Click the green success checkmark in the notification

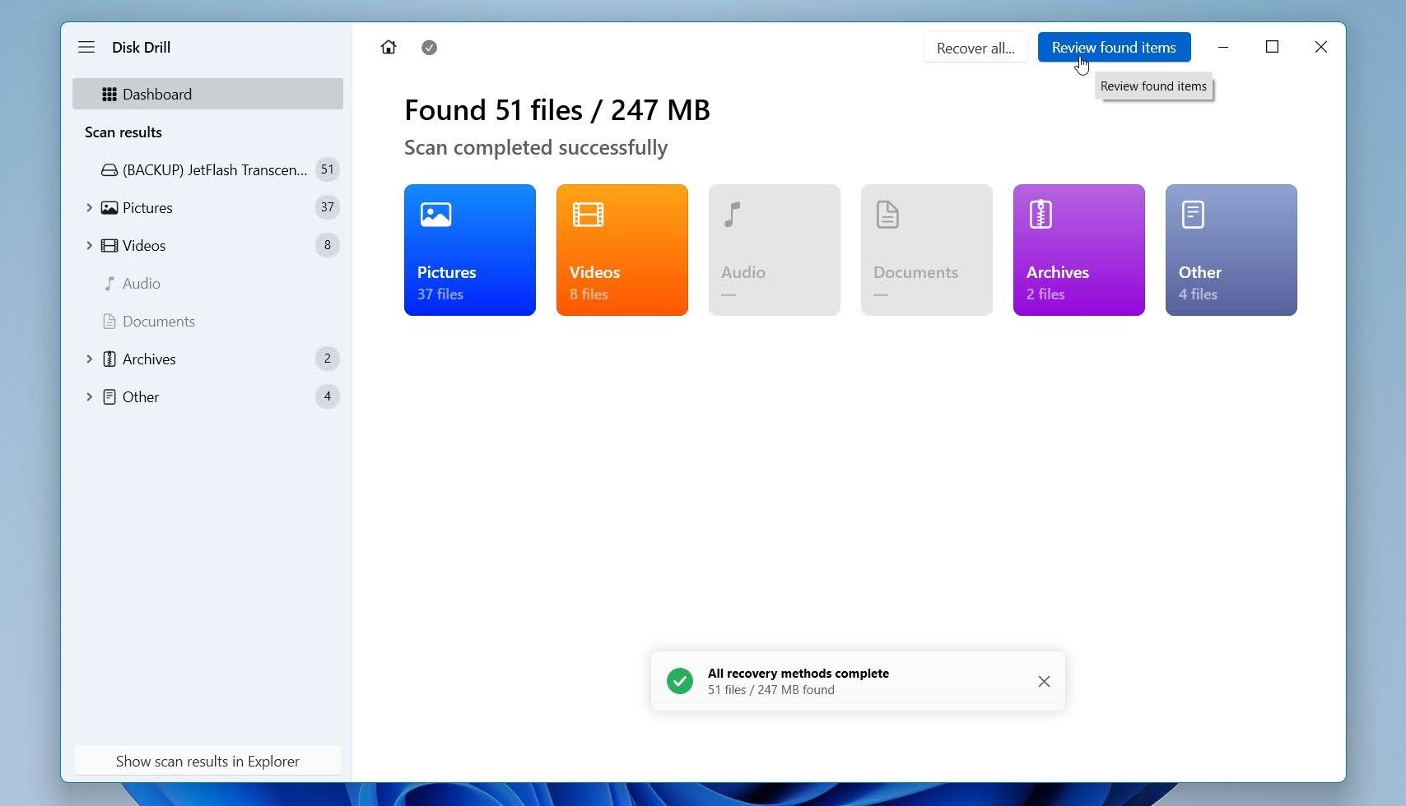(680, 681)
